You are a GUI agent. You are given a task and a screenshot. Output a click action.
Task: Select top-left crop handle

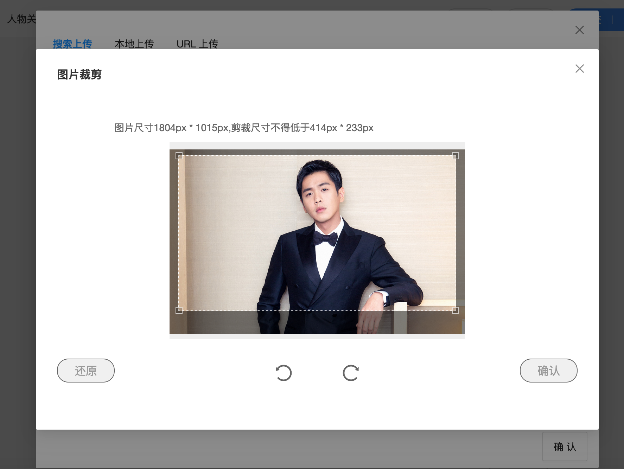(x=179, y=156)
